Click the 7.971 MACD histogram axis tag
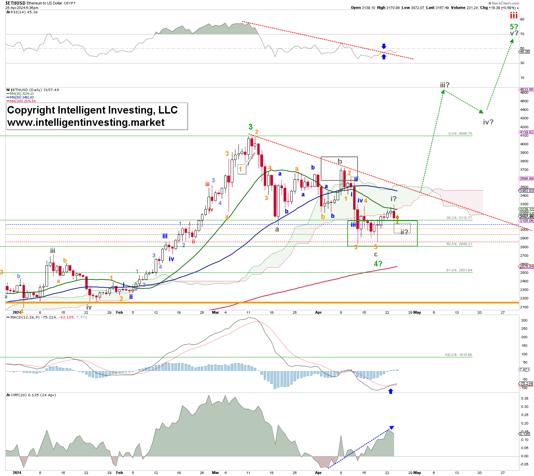Screen dimensions: 534x476 click(524, 370)
